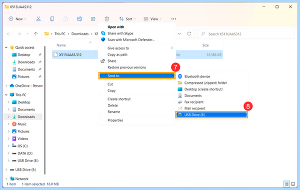Click the Music icon in sidebar
The image size is (300, 190).
click(x=14, y=124)
